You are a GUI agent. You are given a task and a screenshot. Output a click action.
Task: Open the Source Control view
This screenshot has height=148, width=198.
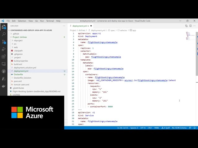pos(4,42)
